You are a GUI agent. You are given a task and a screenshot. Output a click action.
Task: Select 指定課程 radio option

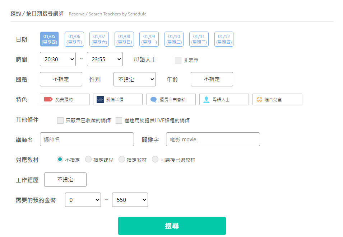(x=88, y=160)
